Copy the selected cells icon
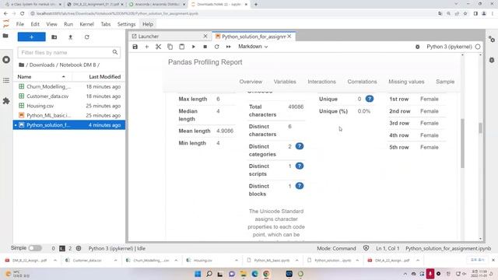 click(170, 47)
